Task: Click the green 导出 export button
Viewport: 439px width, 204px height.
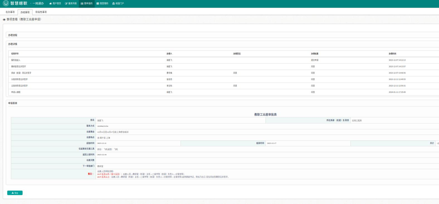Action: coord(15,193)
